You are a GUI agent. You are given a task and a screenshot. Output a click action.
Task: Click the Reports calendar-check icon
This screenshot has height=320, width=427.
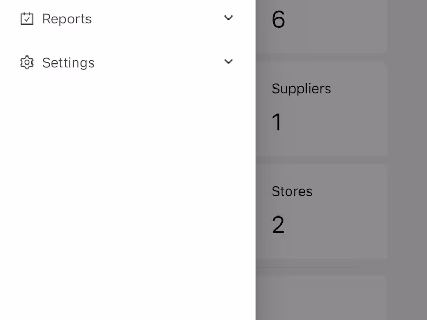27,19
